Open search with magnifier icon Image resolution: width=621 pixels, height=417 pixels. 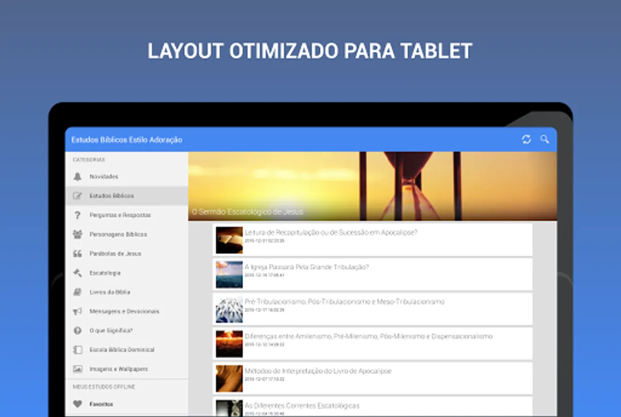coord(545,139)
